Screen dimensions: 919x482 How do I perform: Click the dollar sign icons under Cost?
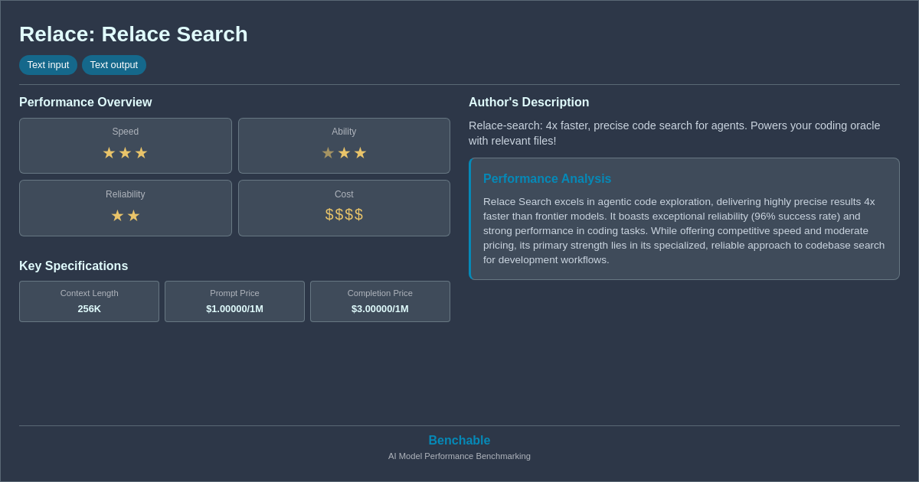tap(344, 214)
